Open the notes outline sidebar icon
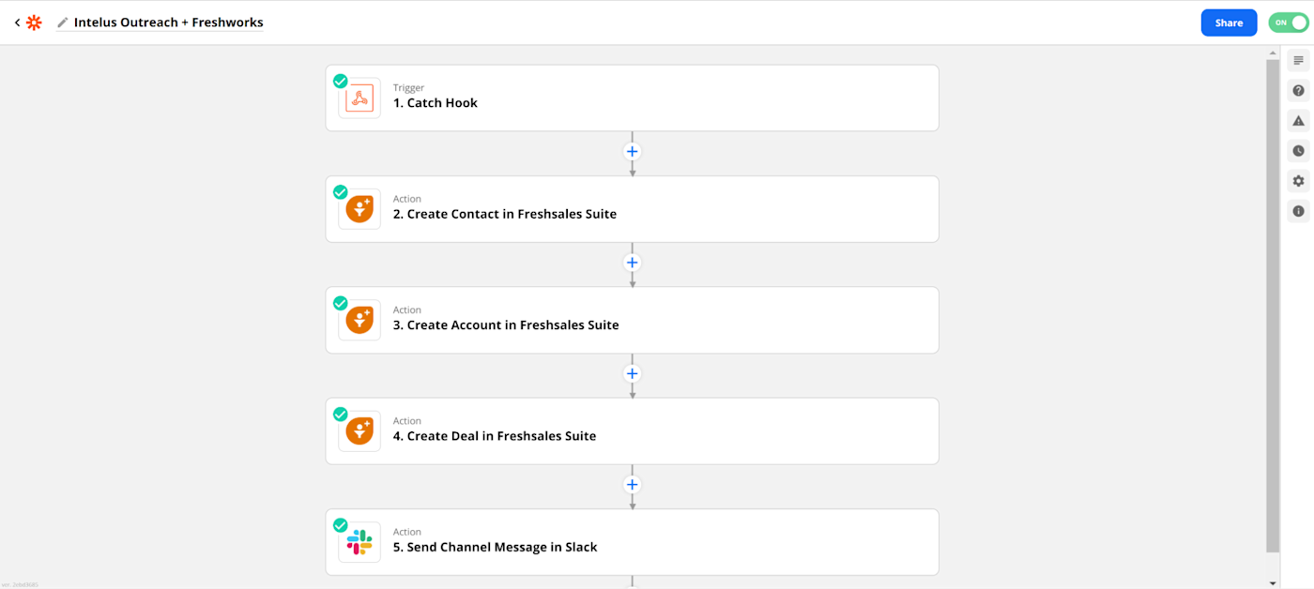The height and width of the screenshot is (589, 1314). pyautogui.click(x=1298, y=61)
